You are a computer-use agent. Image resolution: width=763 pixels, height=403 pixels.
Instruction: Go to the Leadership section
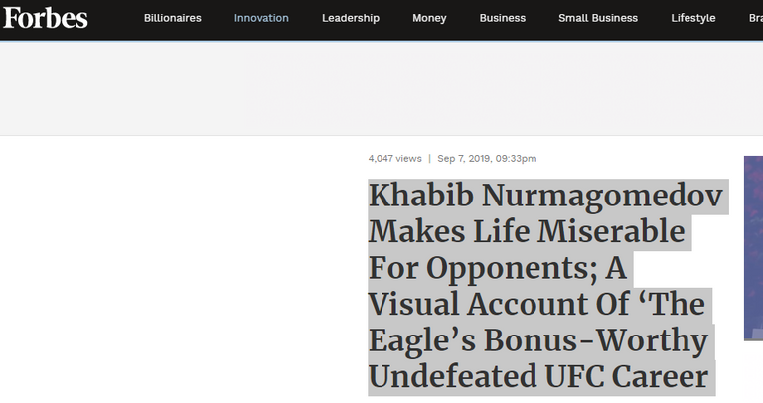click(350, 18)
